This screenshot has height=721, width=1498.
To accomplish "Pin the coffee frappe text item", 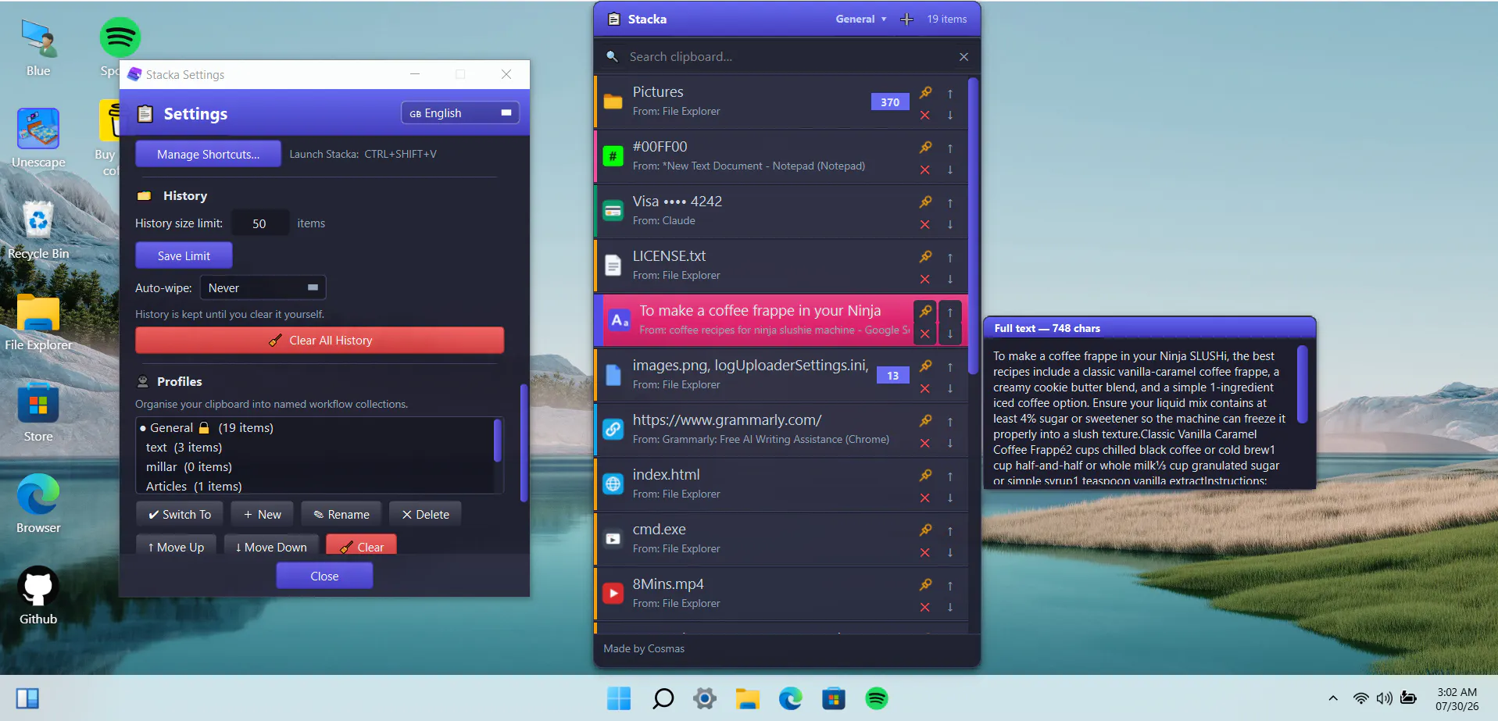I will tap(925, 312).
